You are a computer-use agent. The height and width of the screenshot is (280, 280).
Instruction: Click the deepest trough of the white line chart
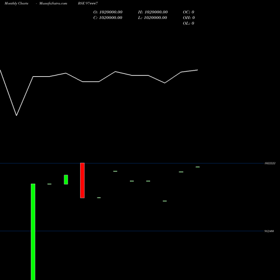[x=16, y=115]
